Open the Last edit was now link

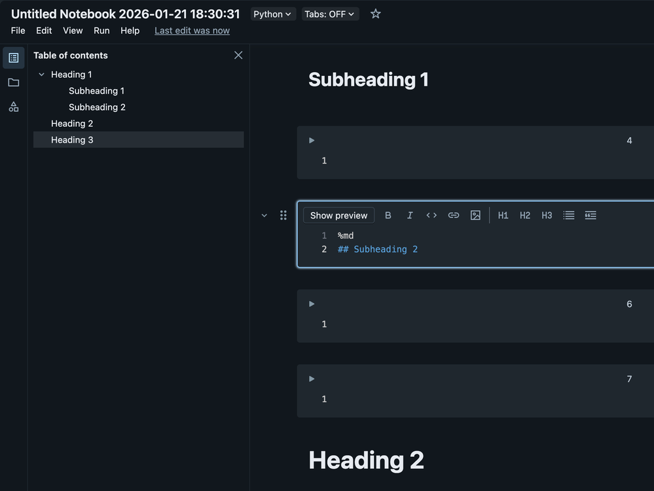point(192,30)
